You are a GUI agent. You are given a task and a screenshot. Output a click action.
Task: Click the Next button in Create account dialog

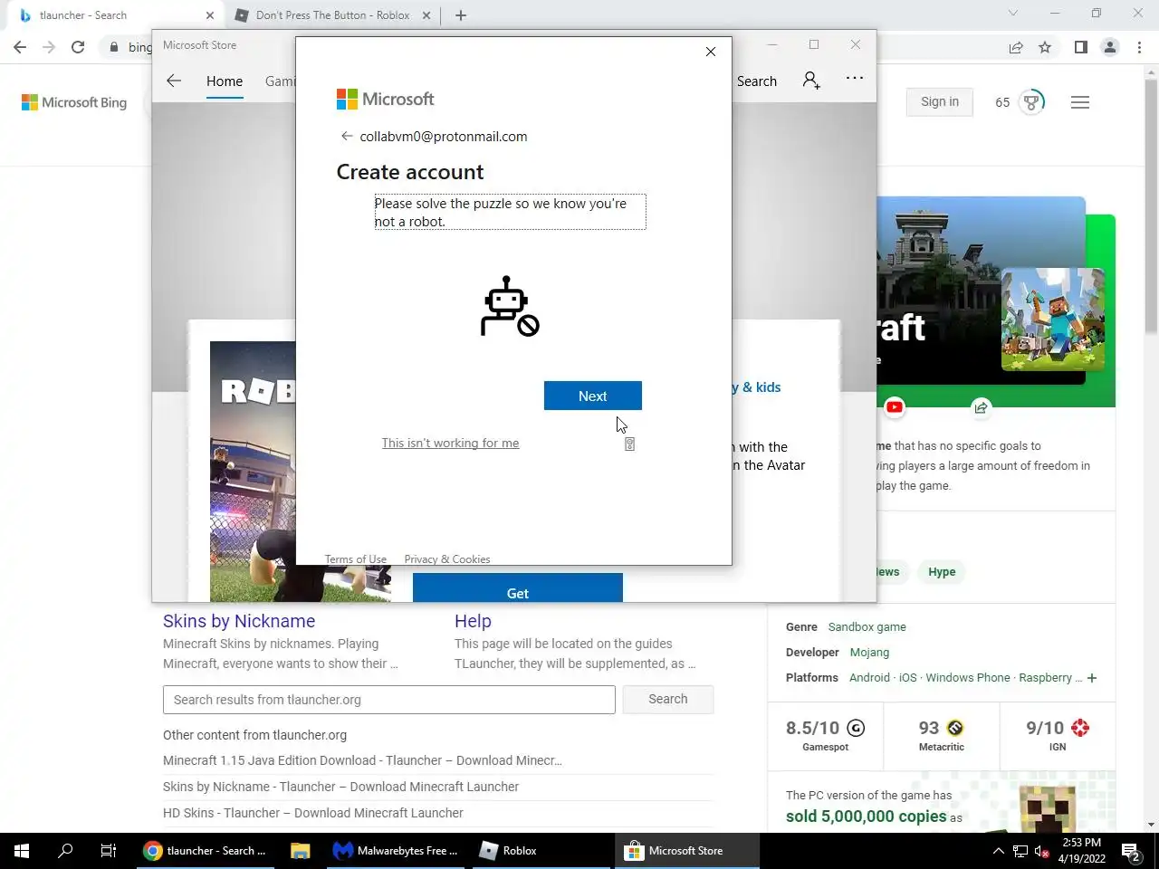coord(592,396)
